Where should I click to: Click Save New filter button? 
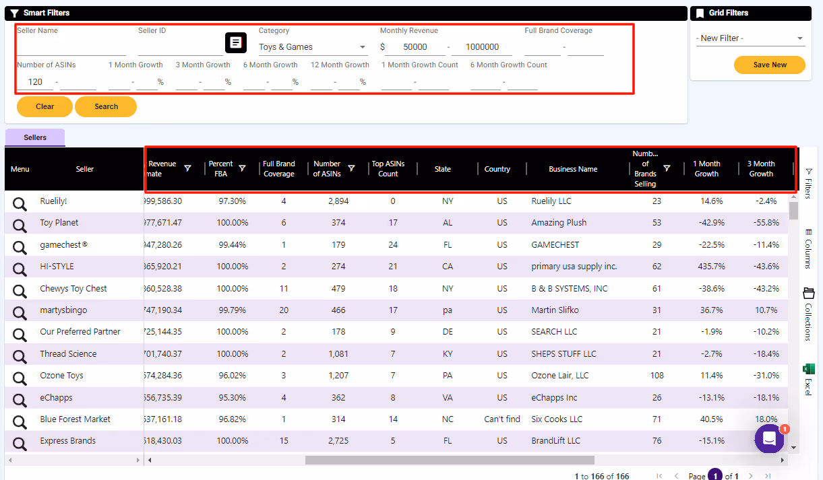coord(770,65)
